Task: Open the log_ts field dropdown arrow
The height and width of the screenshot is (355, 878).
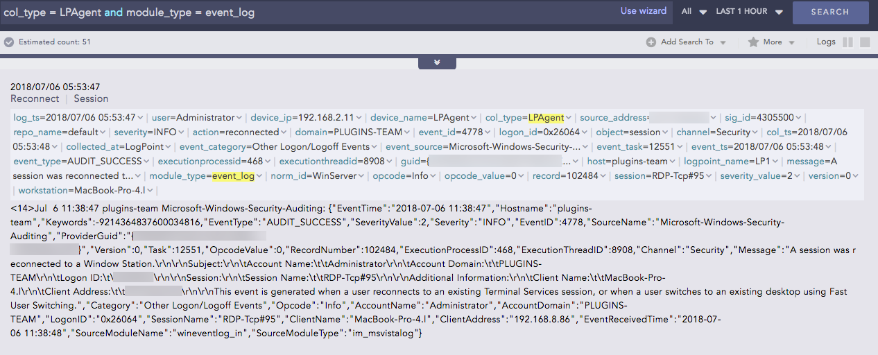Action: (141, 118)
